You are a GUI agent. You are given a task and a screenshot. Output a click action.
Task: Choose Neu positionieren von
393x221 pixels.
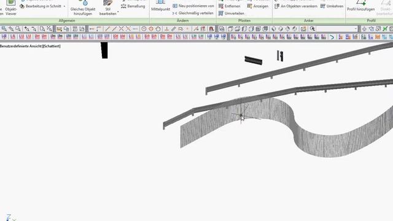[193, 6]
